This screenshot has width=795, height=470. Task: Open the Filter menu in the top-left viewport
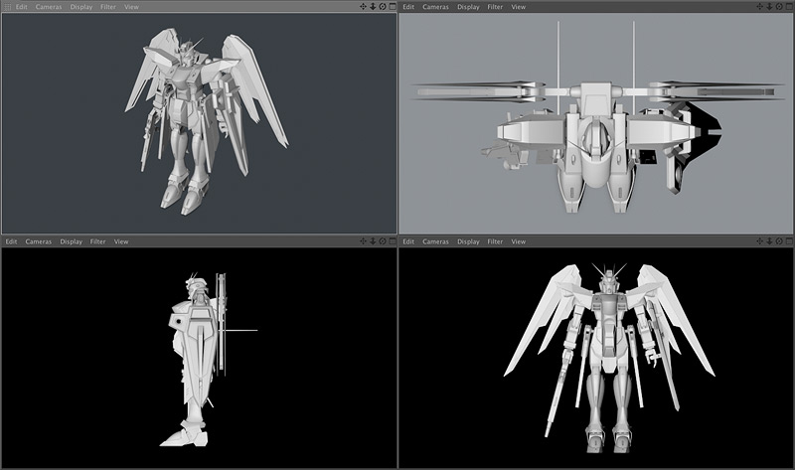click(x=108, y=7)
